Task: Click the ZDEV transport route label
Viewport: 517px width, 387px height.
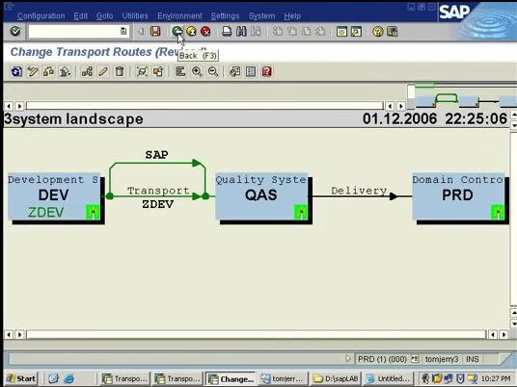Action: click(x=157, y=204)
